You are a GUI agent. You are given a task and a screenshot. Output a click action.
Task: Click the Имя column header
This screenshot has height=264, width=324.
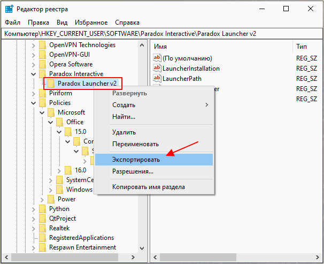(x=222, y=47)
